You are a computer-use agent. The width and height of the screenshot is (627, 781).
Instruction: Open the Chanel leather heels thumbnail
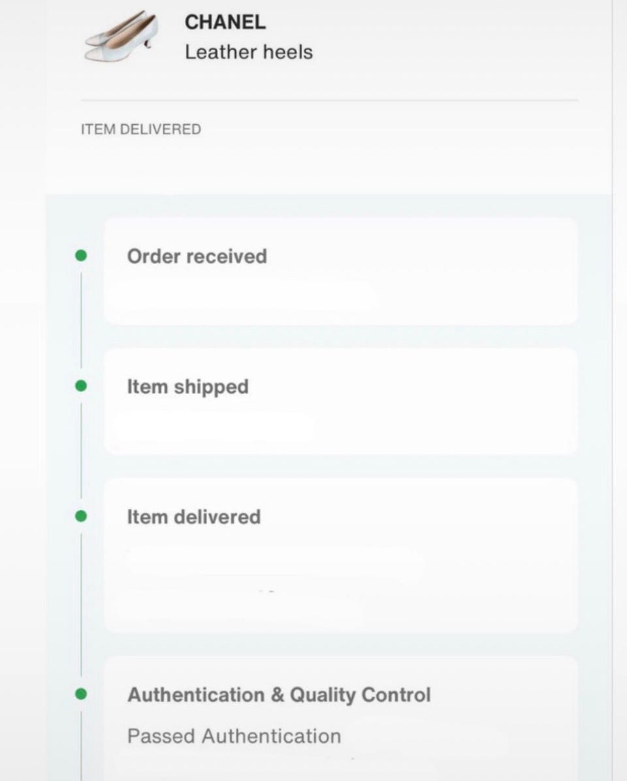(121, 37)
